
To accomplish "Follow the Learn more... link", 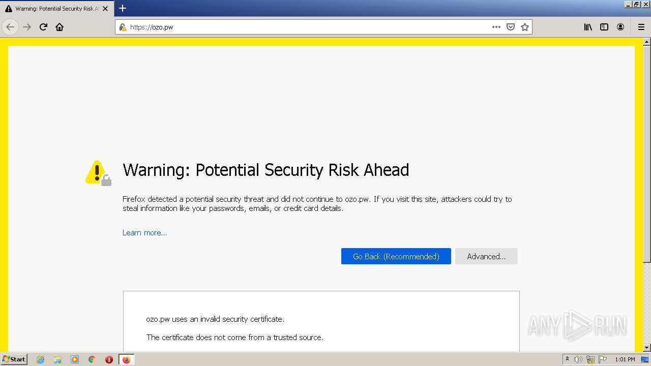I will coord(144,232).
